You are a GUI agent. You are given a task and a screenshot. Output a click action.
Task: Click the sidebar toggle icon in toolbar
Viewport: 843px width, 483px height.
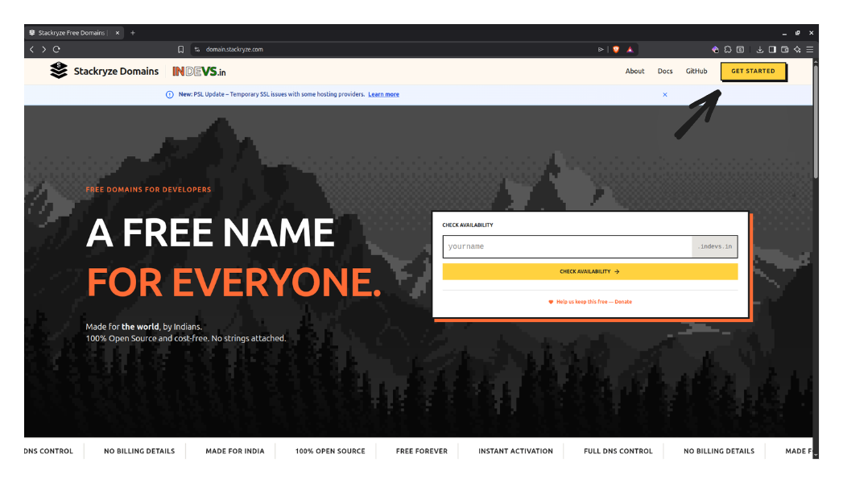772,49
